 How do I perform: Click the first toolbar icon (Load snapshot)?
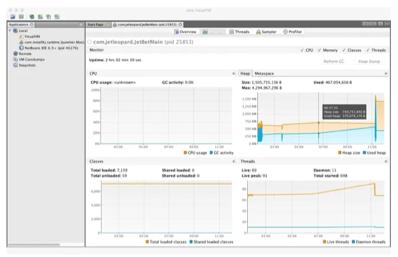12,17
